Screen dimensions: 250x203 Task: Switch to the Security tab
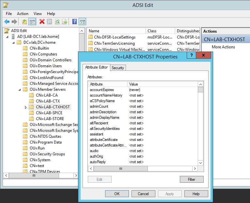(117, 68)
